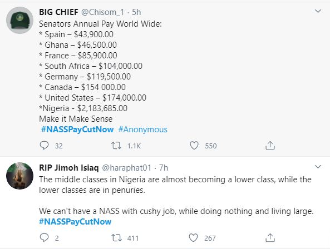Like the tweet with 267 likes
The image size is (330, 249).
pyautogui.click(x=193, y=238)
